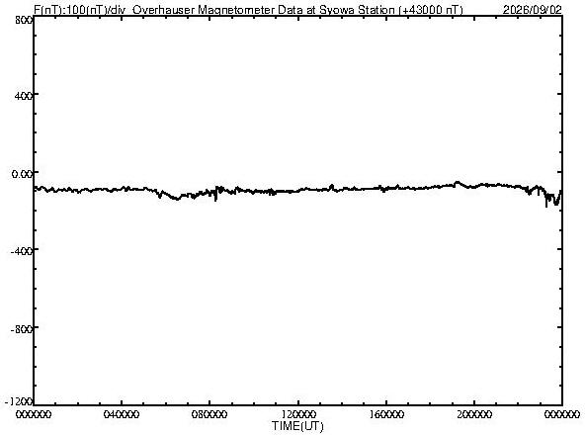Click the -400 y-axis label
Viewport: 585px width, 435px height.
tap(22, 251)
